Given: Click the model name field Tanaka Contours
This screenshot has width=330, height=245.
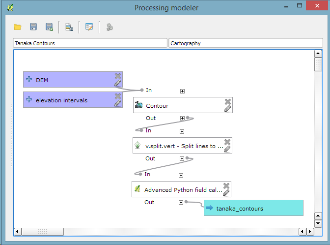Looking at the screenshot, I should click(x=90, y=43).
